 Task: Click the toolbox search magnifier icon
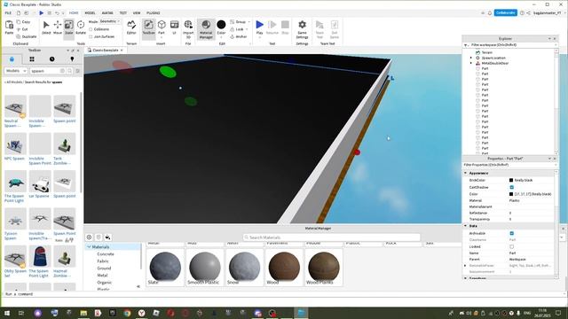pos(69,71)
